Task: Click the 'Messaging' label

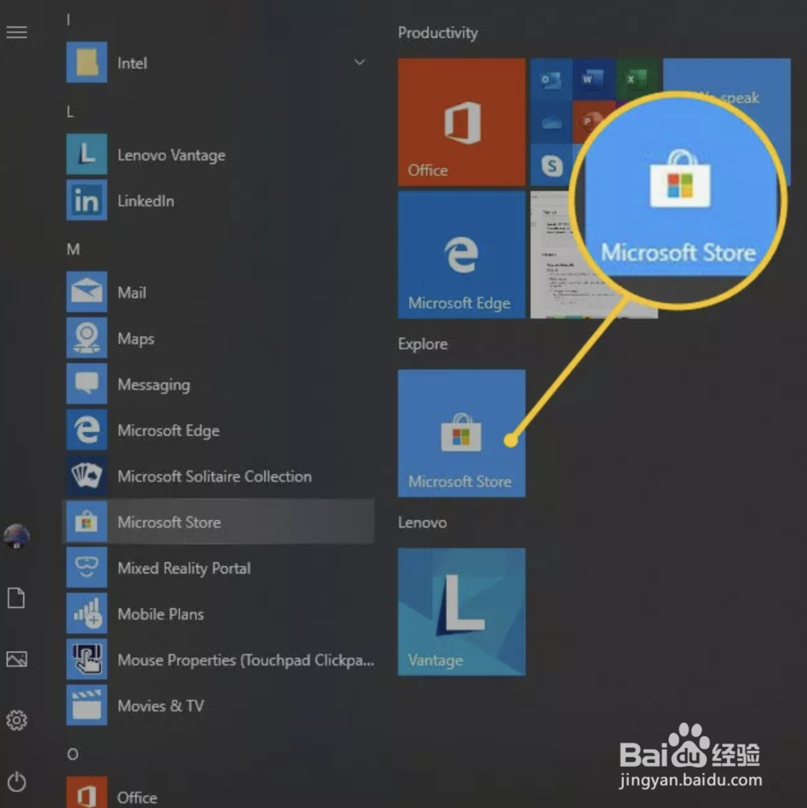Action: (153, 385)
